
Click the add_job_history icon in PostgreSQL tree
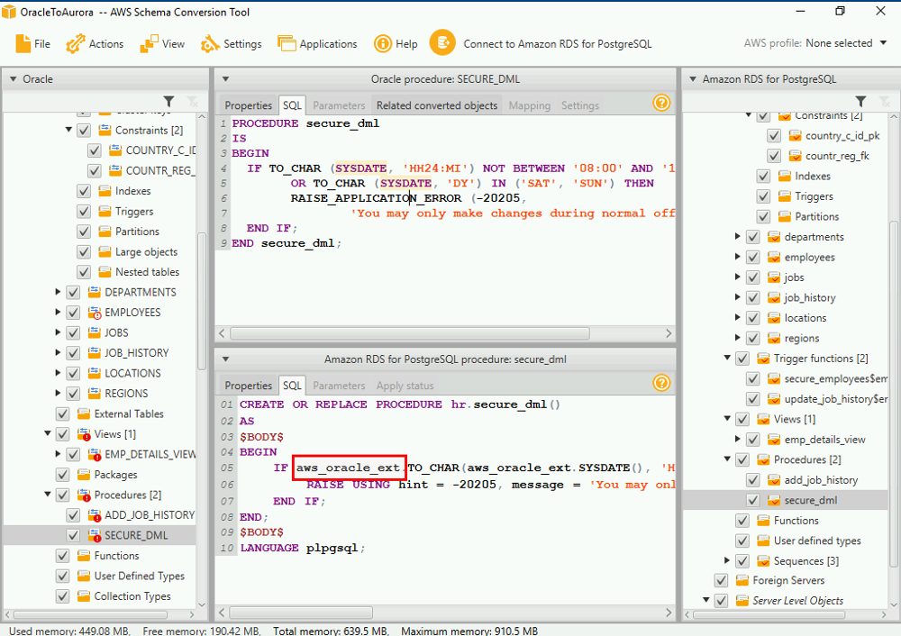[774, 480]
